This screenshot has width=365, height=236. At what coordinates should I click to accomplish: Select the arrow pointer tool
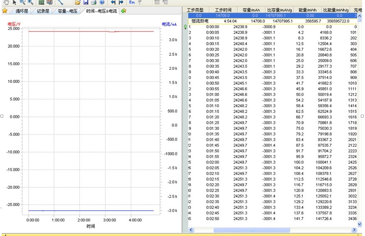pos(15,2)
